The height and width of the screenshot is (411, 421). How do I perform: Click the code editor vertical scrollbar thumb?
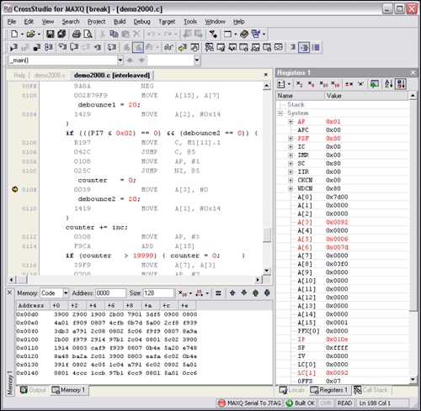[267, 234]
